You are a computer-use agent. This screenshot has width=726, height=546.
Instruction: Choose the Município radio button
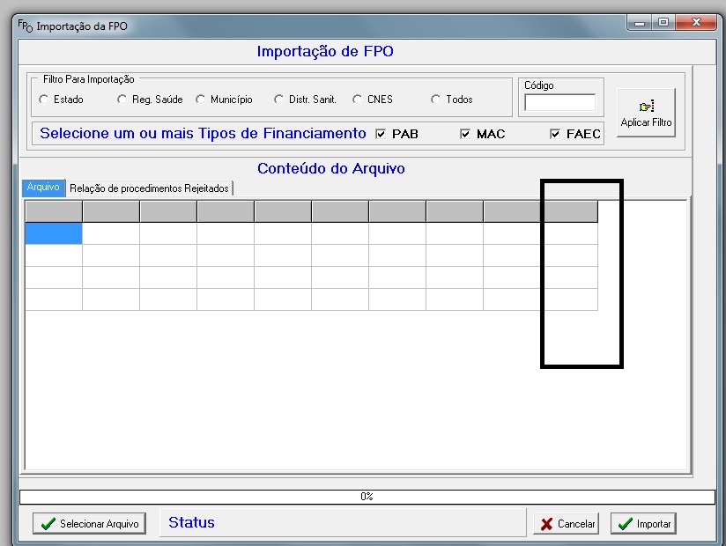pos(201,100)
